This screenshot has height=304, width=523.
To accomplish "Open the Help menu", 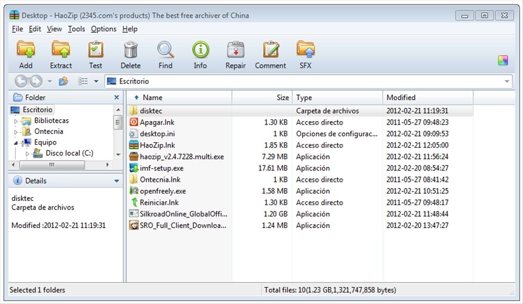I will pyautogui.click(x=130, y=29).
